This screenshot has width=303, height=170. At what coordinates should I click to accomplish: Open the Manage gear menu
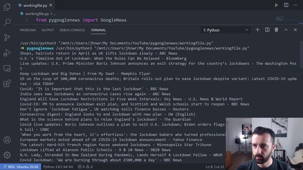[7, 155]
